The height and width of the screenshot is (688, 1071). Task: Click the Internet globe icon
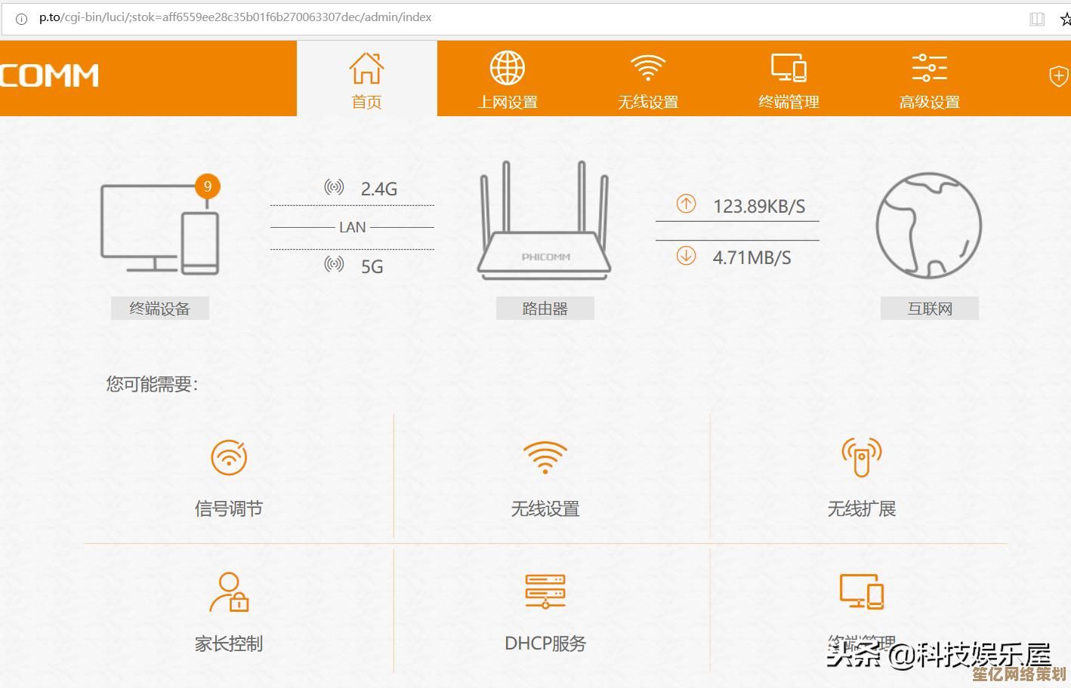click(928, 226)
